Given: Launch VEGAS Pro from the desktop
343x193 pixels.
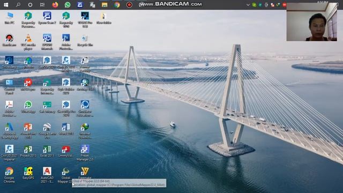Looking at the screenshot, I should click(x=85, y=20).
